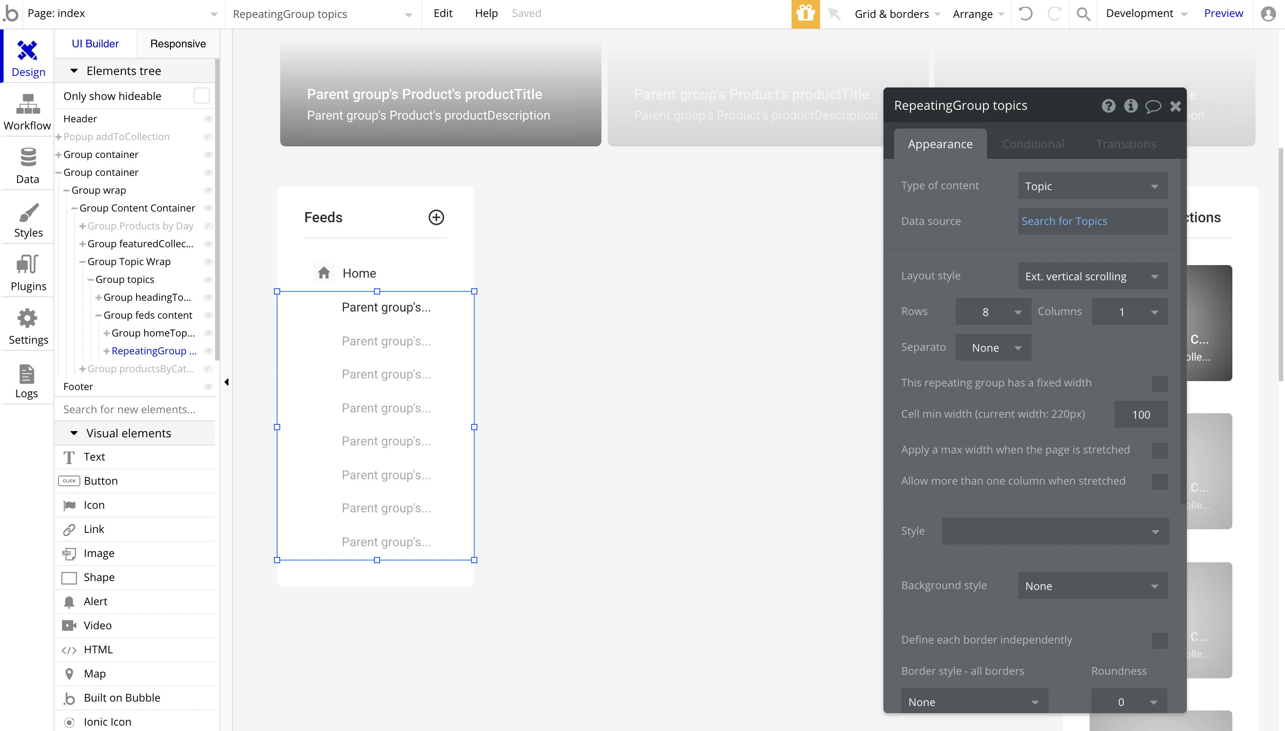The width and height of the screenshot is (1285, 731).
Task: Switch to the Responsive tab
Action: point(178,44)
